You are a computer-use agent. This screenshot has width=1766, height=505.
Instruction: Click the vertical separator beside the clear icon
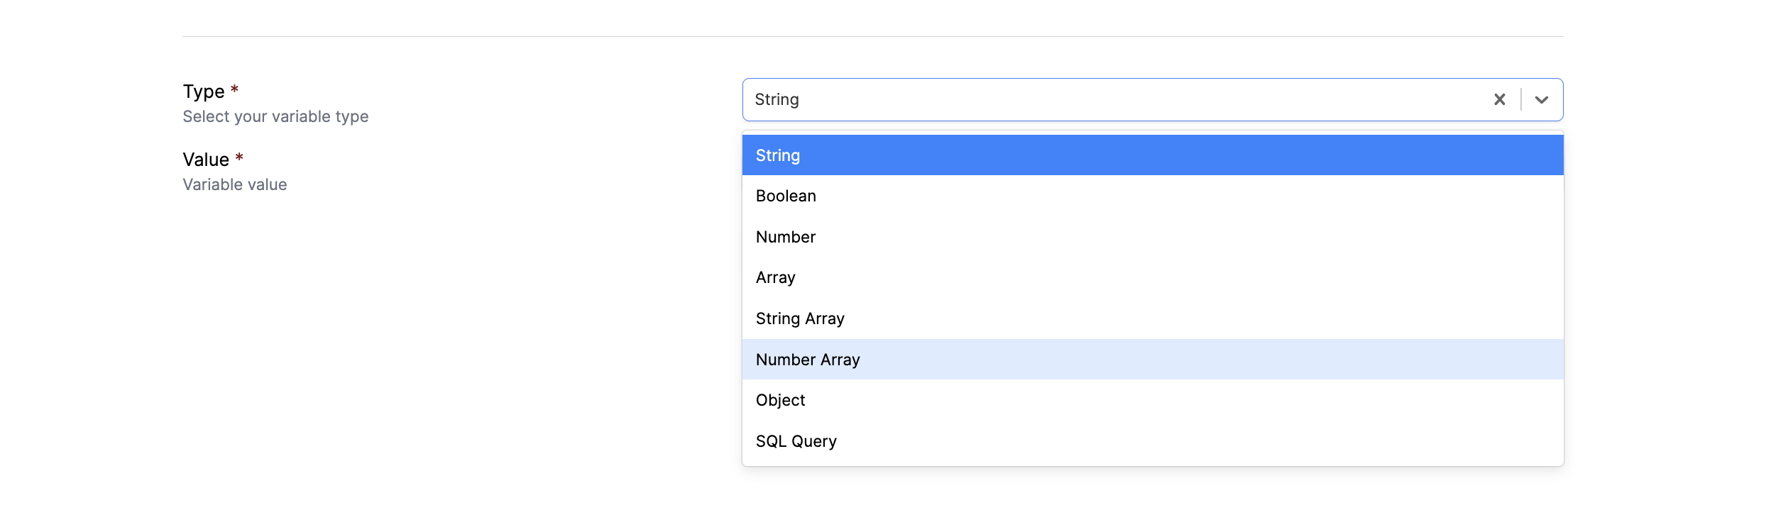click(1521, 99)
